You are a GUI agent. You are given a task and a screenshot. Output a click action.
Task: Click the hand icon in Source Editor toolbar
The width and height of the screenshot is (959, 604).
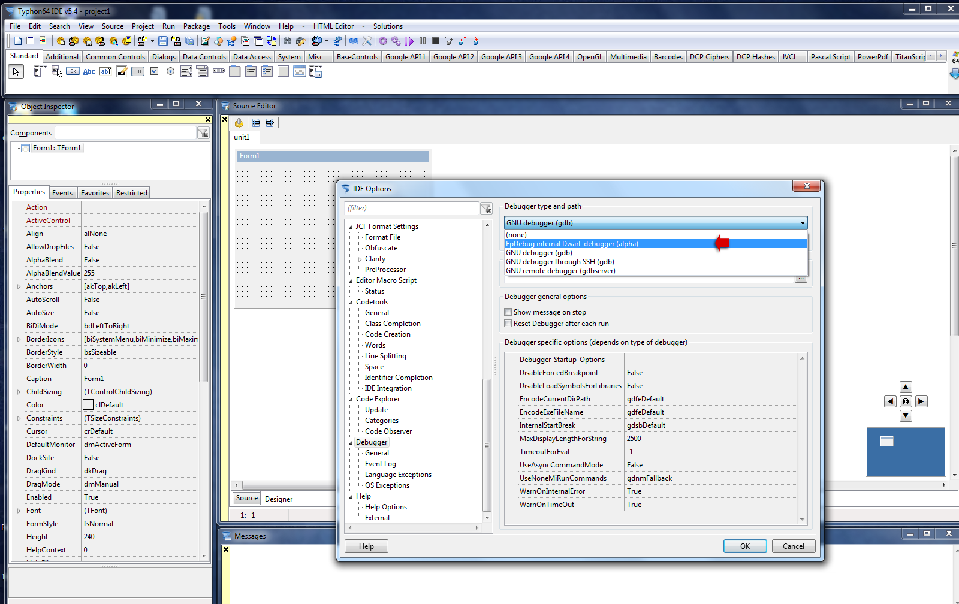click(x=239, y=123)
